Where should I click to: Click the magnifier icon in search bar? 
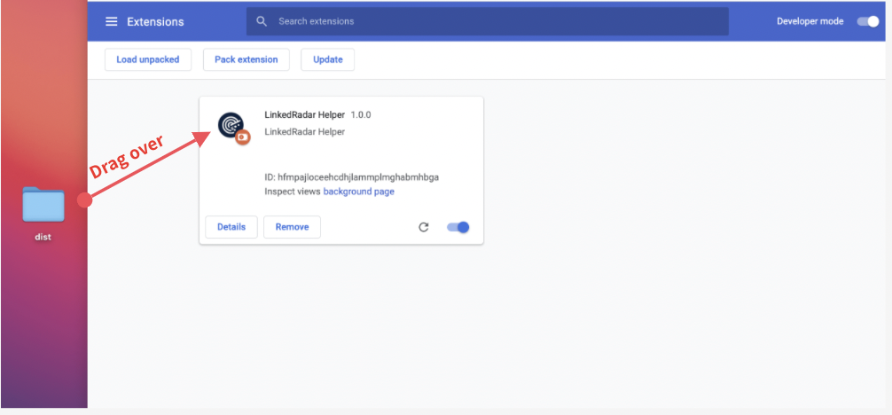pyautogui.click(x=262, y=21)
